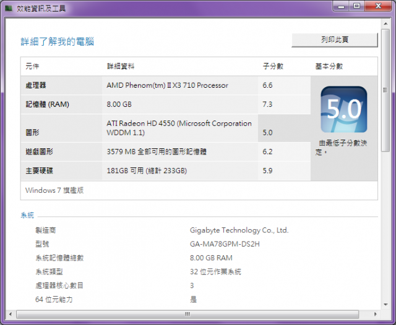Image resolution: width=396 pixels, height=325 pixels.
Task: Click the gaming graphics subscore 6.2
Action: tap(267, 152)
